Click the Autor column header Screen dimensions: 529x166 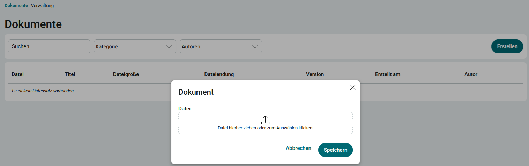[471, 74]
